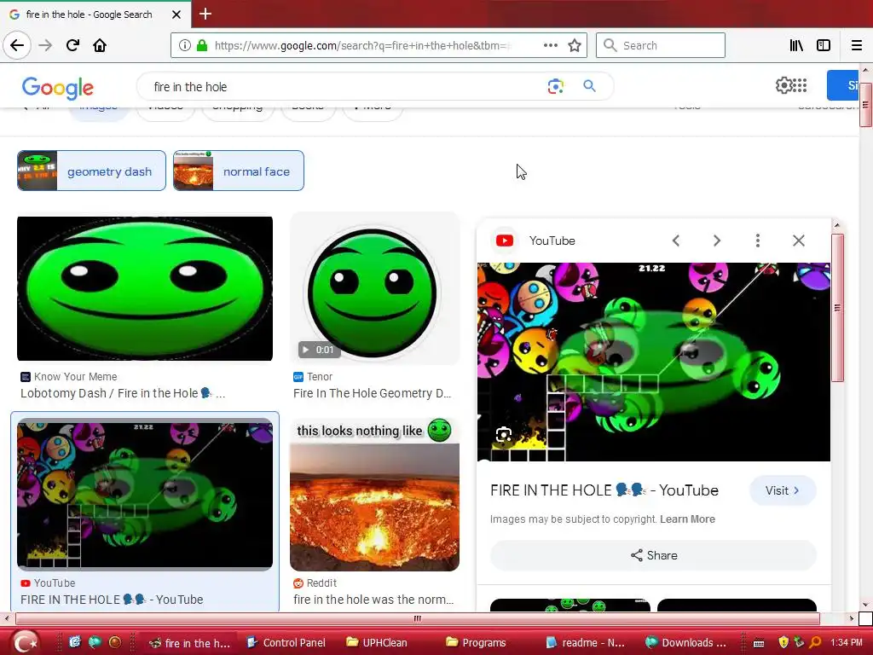Bookmark this page with the star icon
The height and width of the screenshot is (655, 873).
coord(575,45)
